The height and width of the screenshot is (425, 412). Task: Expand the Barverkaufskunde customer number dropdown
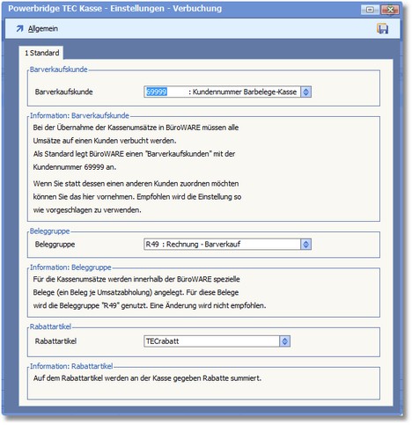(x=305, y=92)
